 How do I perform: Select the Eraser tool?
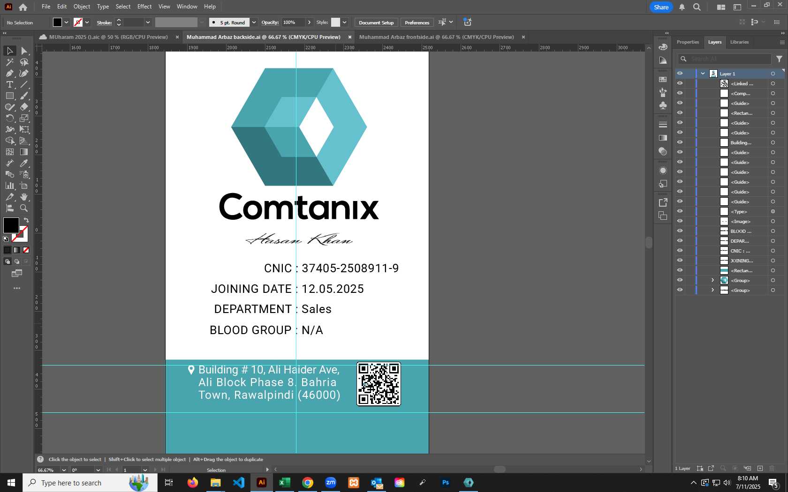pos(24,107)
